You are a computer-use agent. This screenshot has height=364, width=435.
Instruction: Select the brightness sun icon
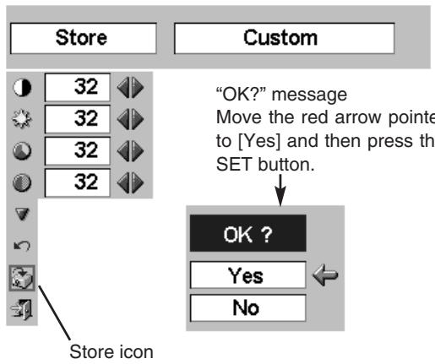click(22, 119)
